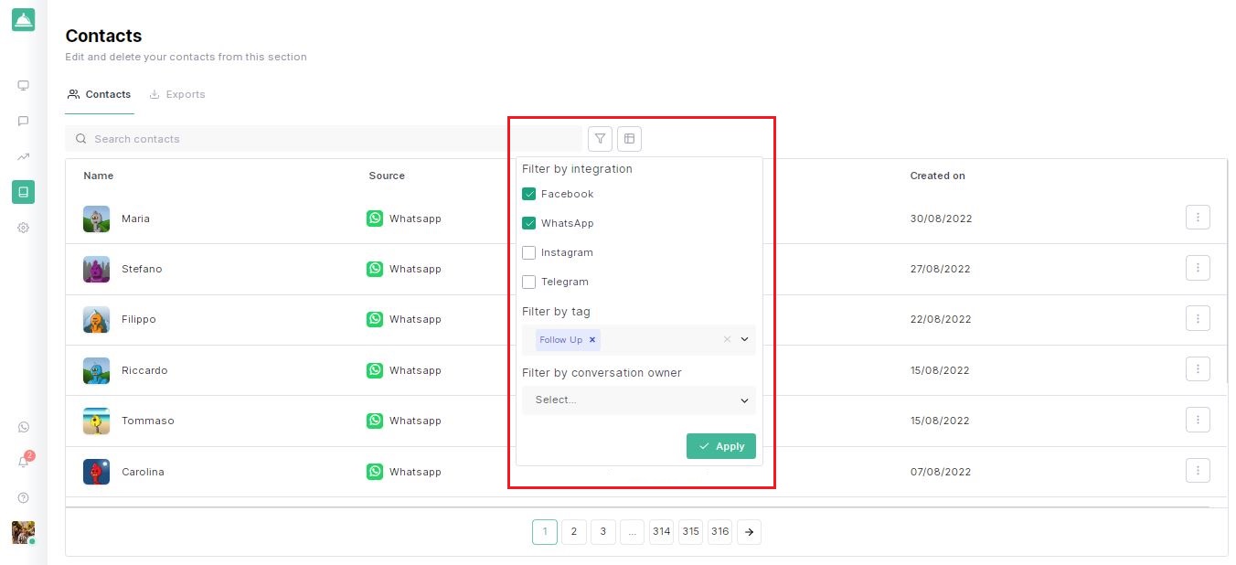1236x565 pixels.
Task: Click the Search contacts field
Action: [x=320, y=139]
